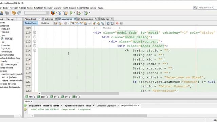The width and height of the screenshot is (217, 122).
Task: Open Log Apache Tomcat ou TomEE tab
Action: [x=44, y=105]
